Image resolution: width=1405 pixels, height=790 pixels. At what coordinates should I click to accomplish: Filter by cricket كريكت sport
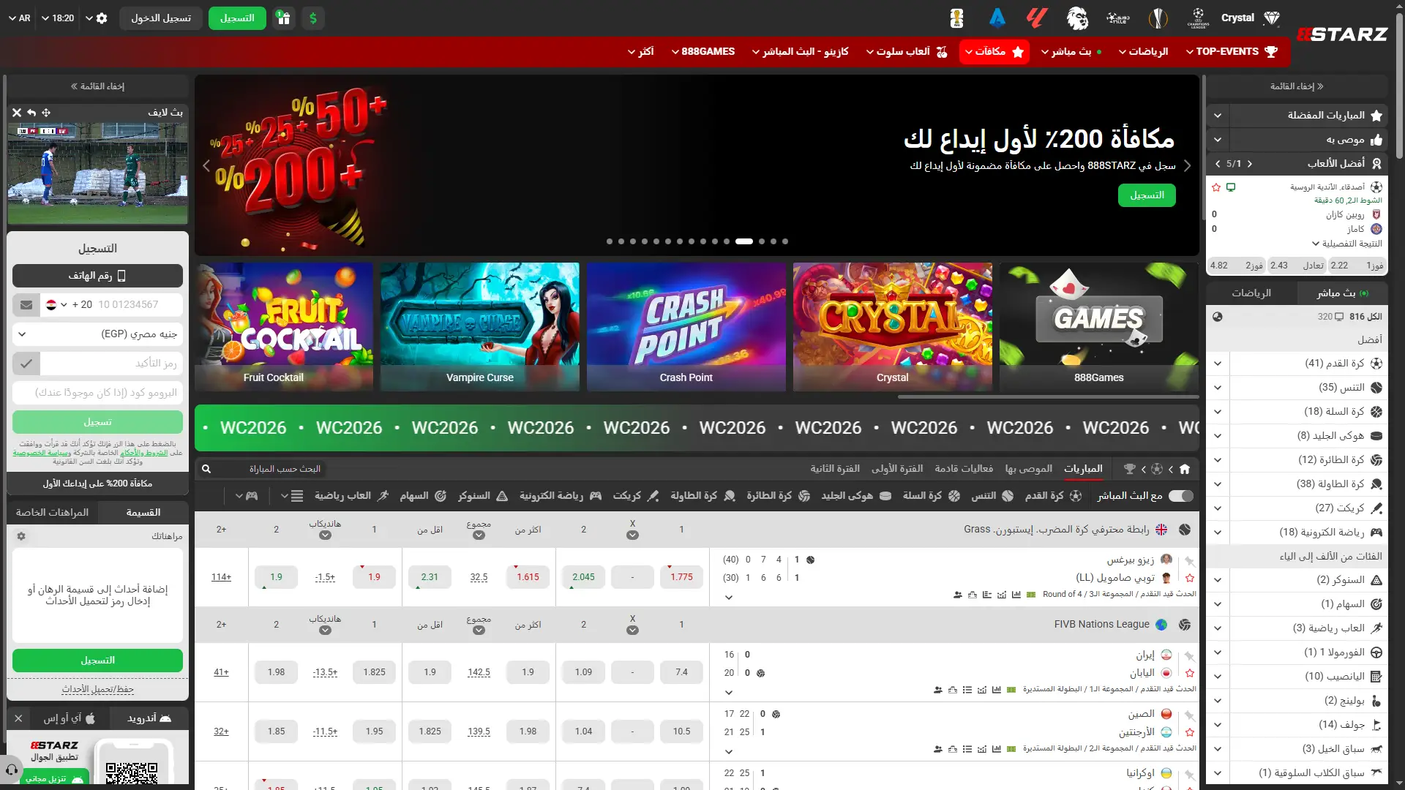[x=636, y=496]
